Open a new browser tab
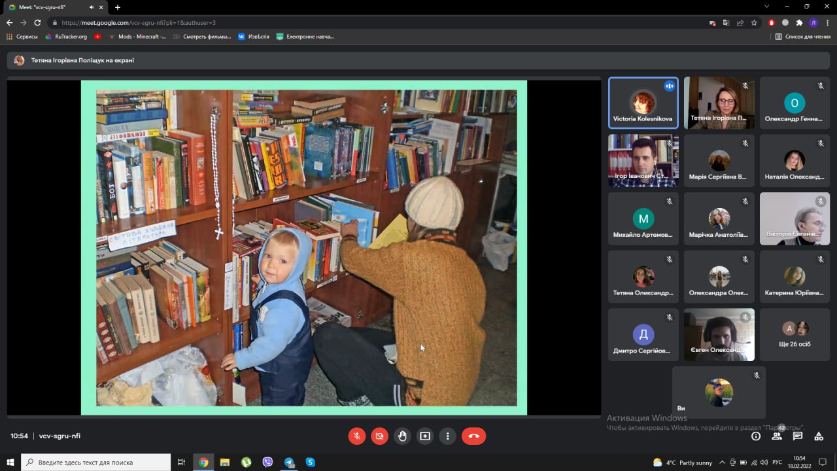Screen dimensions: 837x471 tap(118, 7)
